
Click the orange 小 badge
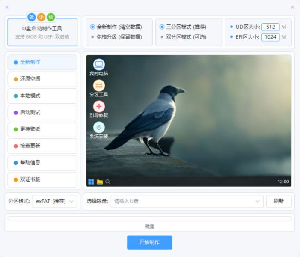pyautogui.click(x=41, y=17)
